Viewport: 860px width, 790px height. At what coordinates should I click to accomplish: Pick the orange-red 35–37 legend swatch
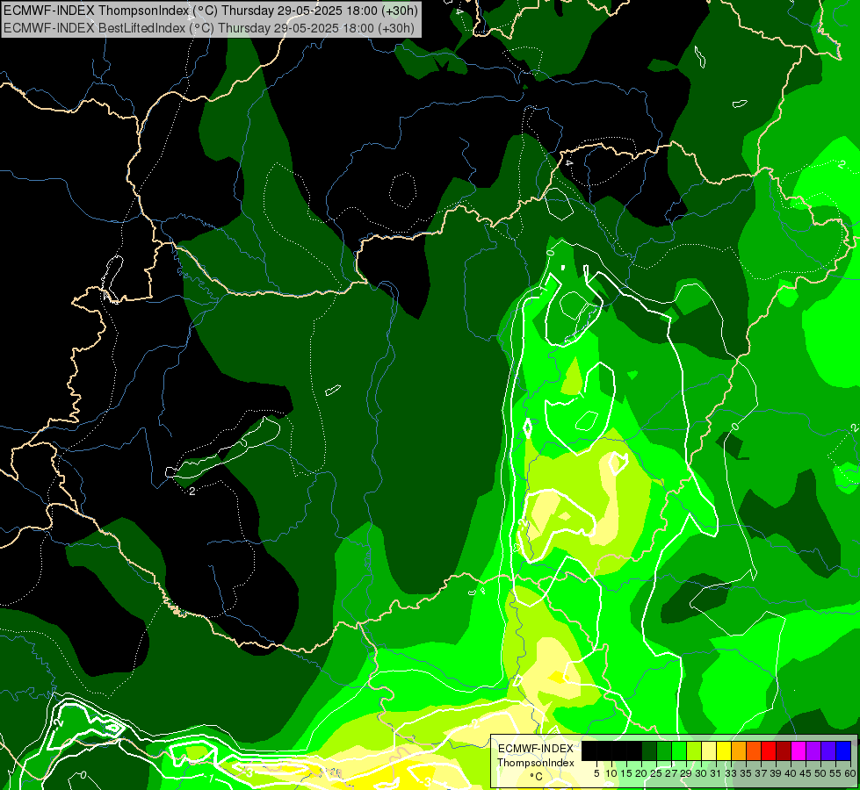[x=754, y=750]
